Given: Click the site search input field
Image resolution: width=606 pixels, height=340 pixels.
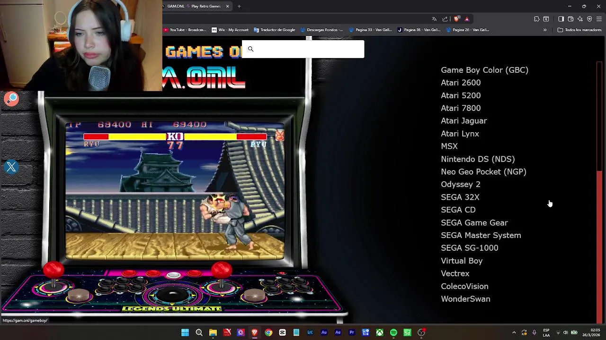Looking at the screenshot, I should coord(303,49).
